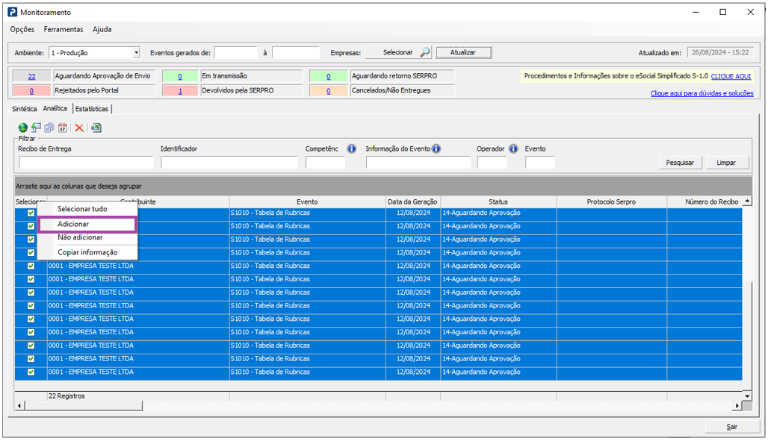Click the export to Excel toolbar icon
This screenshot has width=768, height=441.
[96, 128]
